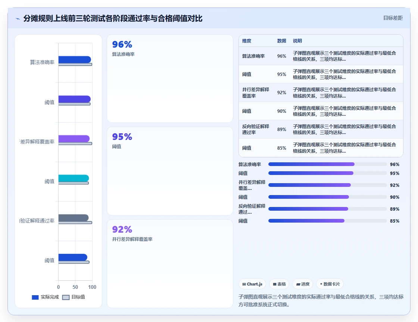The width and height of the screenshot is (418, 322).
Task: Select the 90% table cell
Action: [x=281, y=111]
